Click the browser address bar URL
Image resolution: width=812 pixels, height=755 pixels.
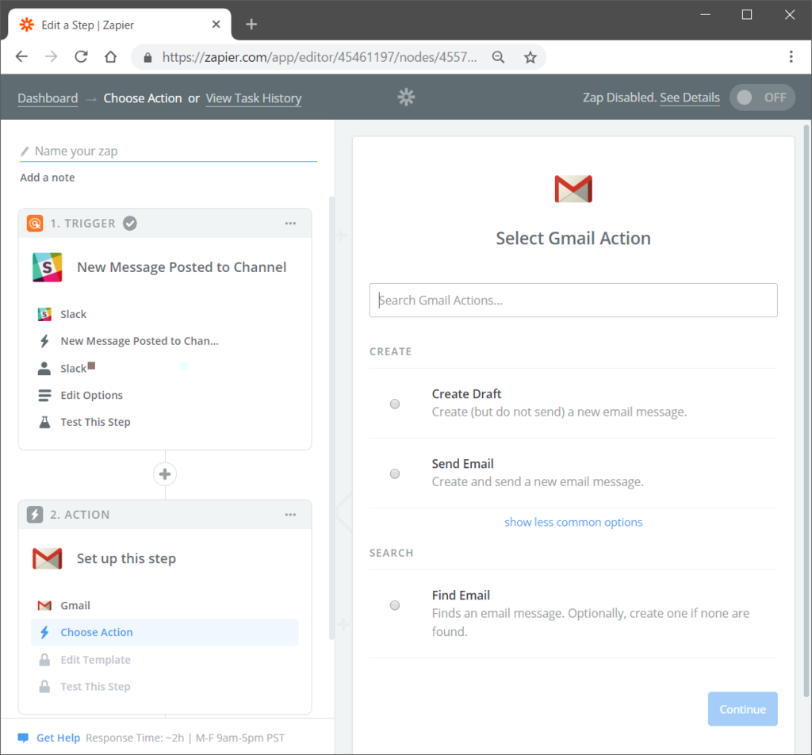(x=320, y=57)
